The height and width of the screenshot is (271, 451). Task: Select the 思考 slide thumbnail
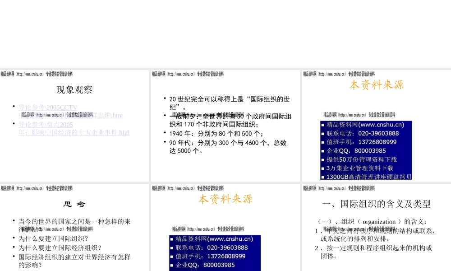pos(74,253)
